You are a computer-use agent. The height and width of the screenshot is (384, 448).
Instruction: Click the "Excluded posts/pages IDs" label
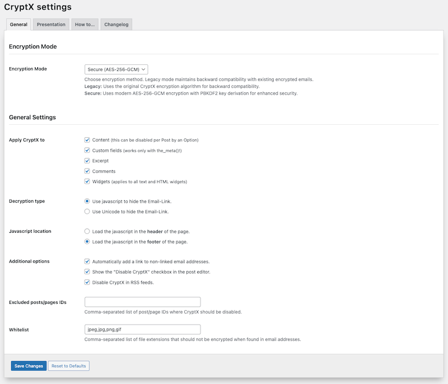coord(38,302)
